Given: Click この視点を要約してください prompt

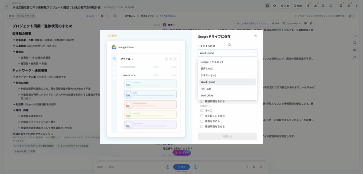Looking at the screenshot, I should pos(253,23).
